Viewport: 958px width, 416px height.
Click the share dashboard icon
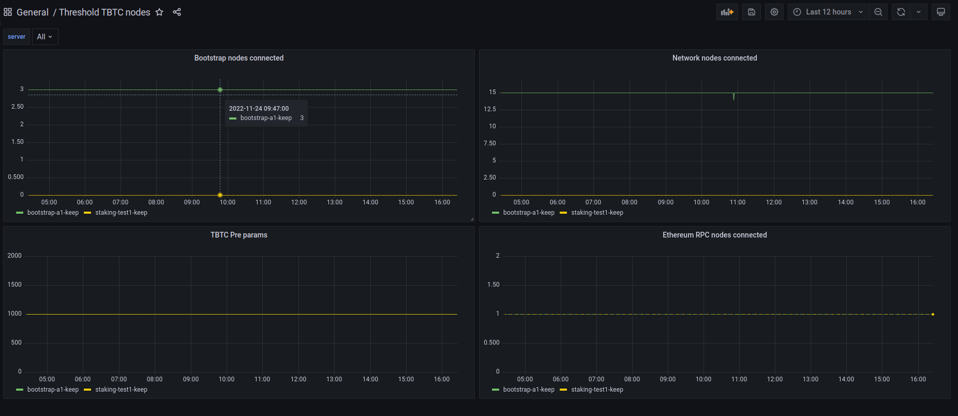[x=177, y=12]
